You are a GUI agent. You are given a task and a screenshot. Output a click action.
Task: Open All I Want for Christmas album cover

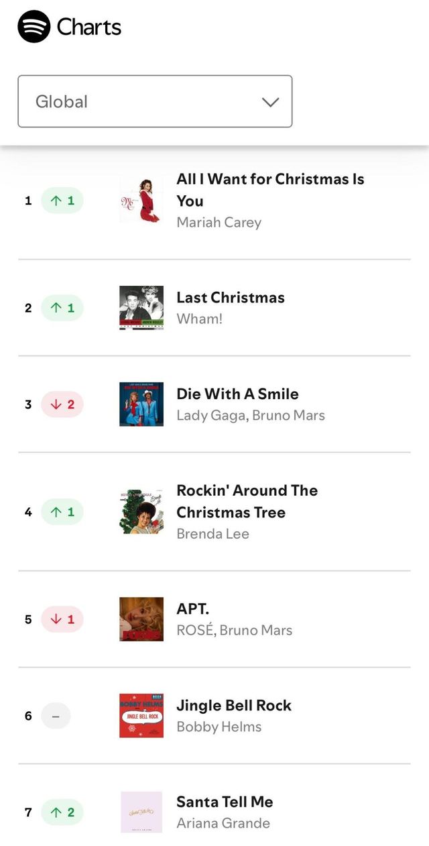(141, 201)
